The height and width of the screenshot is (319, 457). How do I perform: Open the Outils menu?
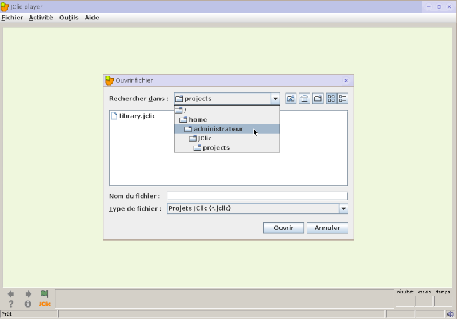pos(69,18)
